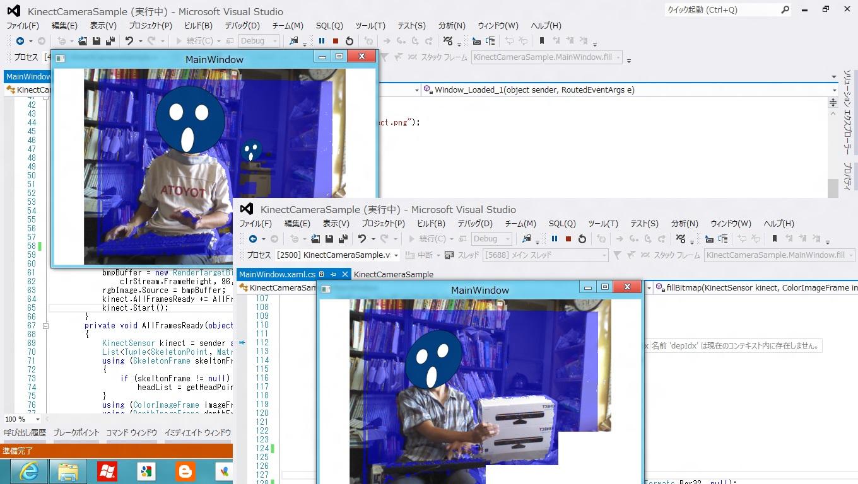858x484 pixels.
Task: Show the イミディエイト ウィンドウ tab
Action: point(197,433)
